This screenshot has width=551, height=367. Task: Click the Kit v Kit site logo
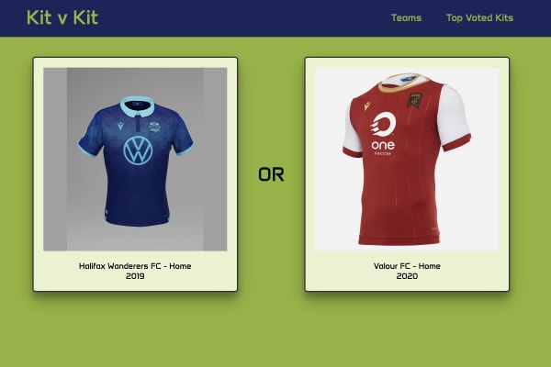click(62, 18)
